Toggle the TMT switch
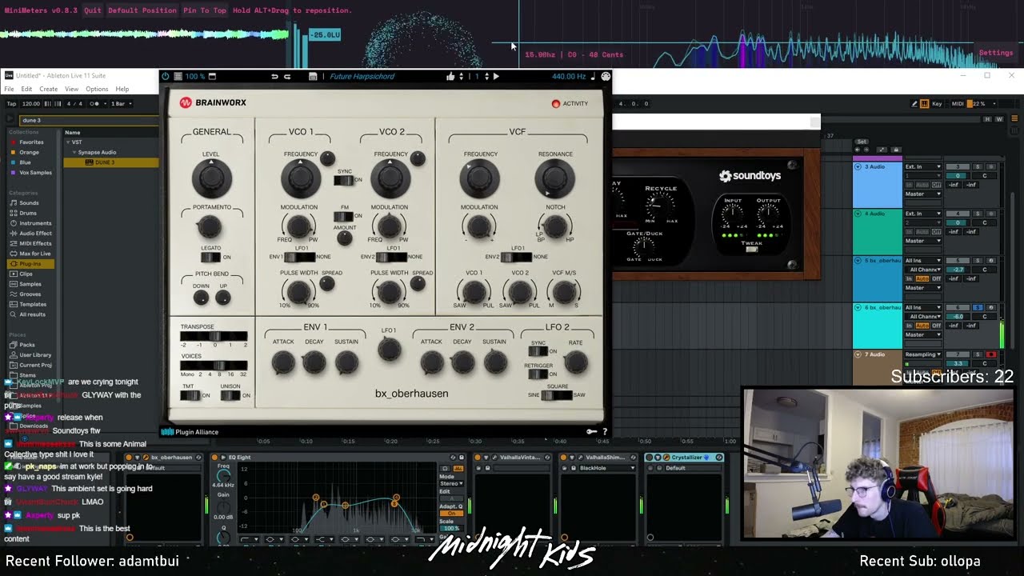Viewport: 1024px width, 576px height. (x=190, y=395)
